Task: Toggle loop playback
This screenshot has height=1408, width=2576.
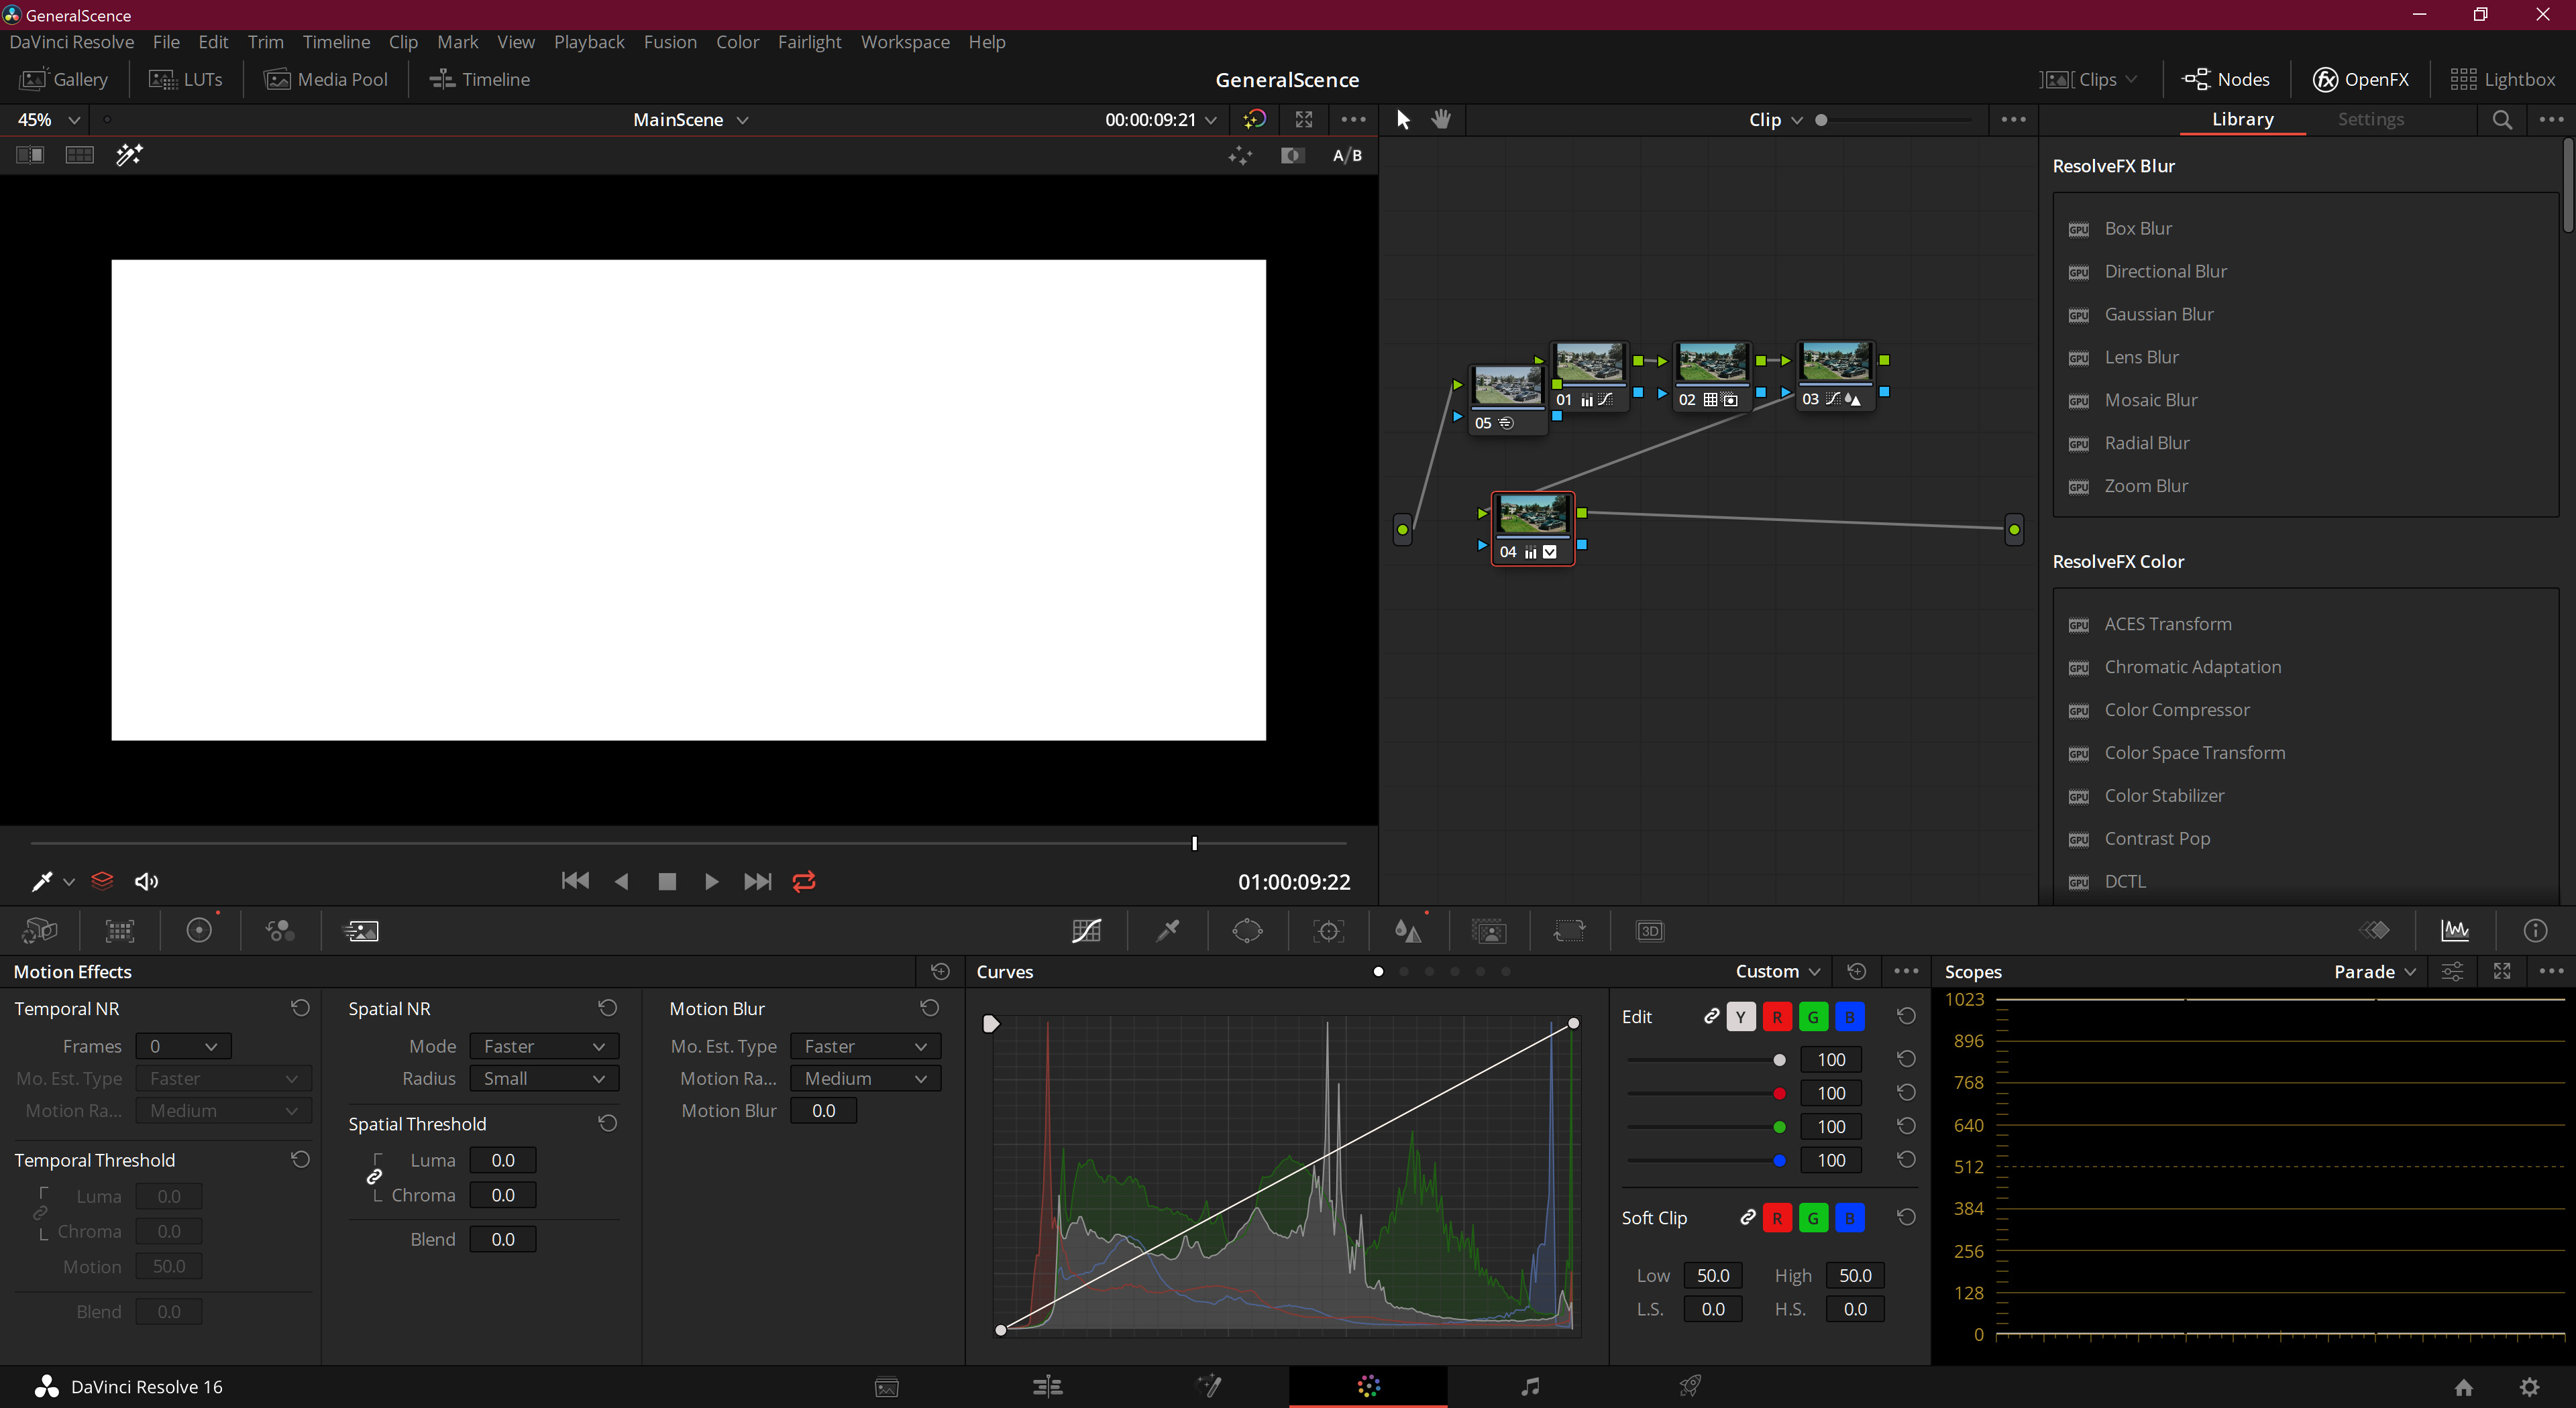Action: click(804, 882)
